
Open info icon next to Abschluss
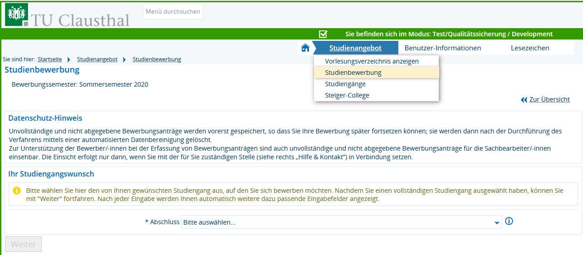509,221
